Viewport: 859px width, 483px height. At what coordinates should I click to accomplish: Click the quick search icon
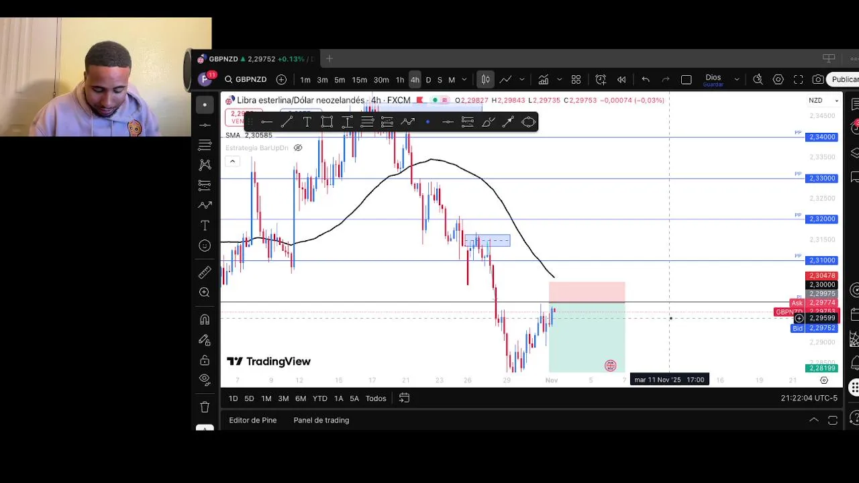point(758,79)
